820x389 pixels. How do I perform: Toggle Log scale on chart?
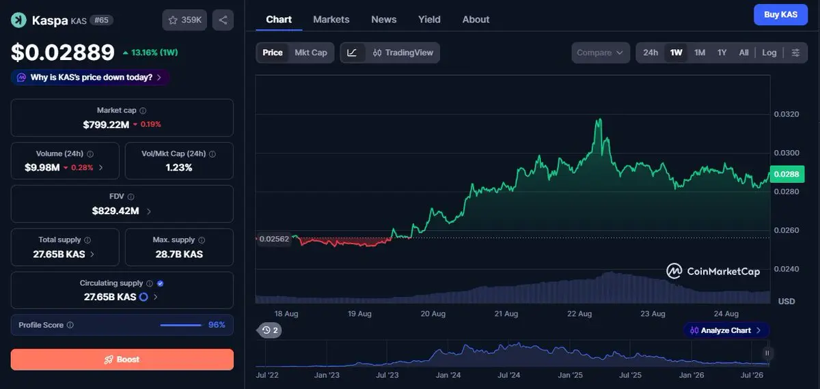pos(769,53)
